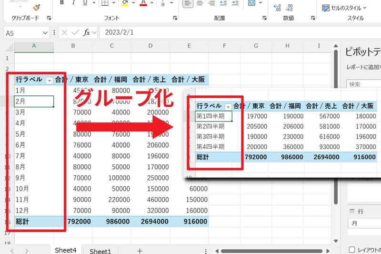Increase the cell indent
381x254 pixels.
coord(235,3)
